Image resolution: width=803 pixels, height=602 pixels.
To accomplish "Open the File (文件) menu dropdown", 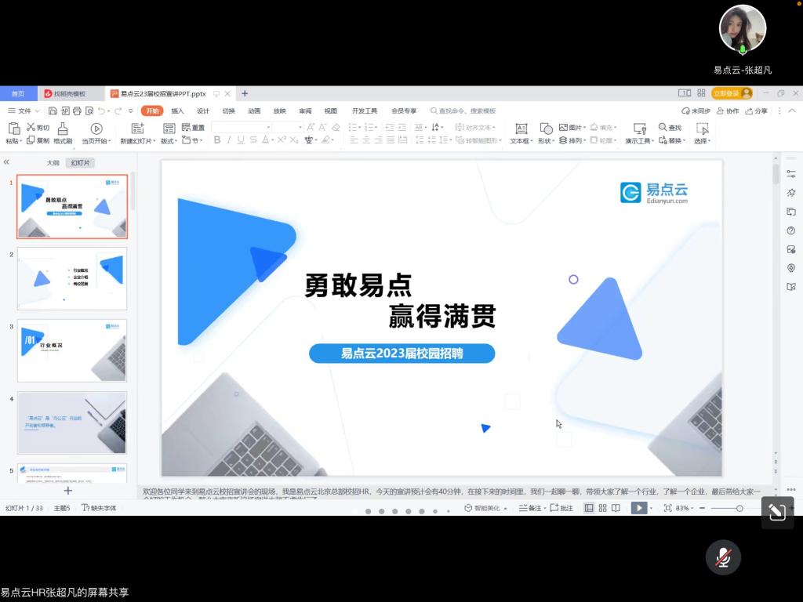I will coord(24,111).
